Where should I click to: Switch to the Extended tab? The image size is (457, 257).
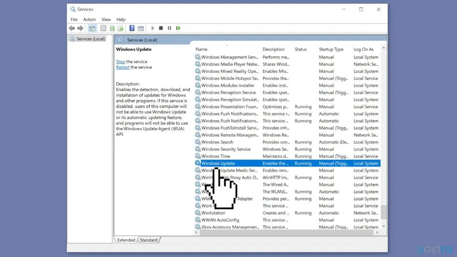tap(126, 240)
